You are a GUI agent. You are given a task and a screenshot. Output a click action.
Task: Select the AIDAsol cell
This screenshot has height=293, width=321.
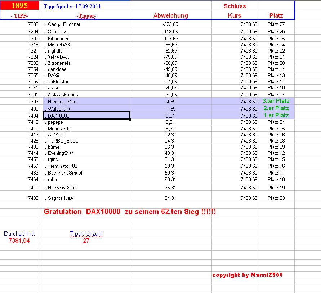pyautogui.click(x=86, y=135)
